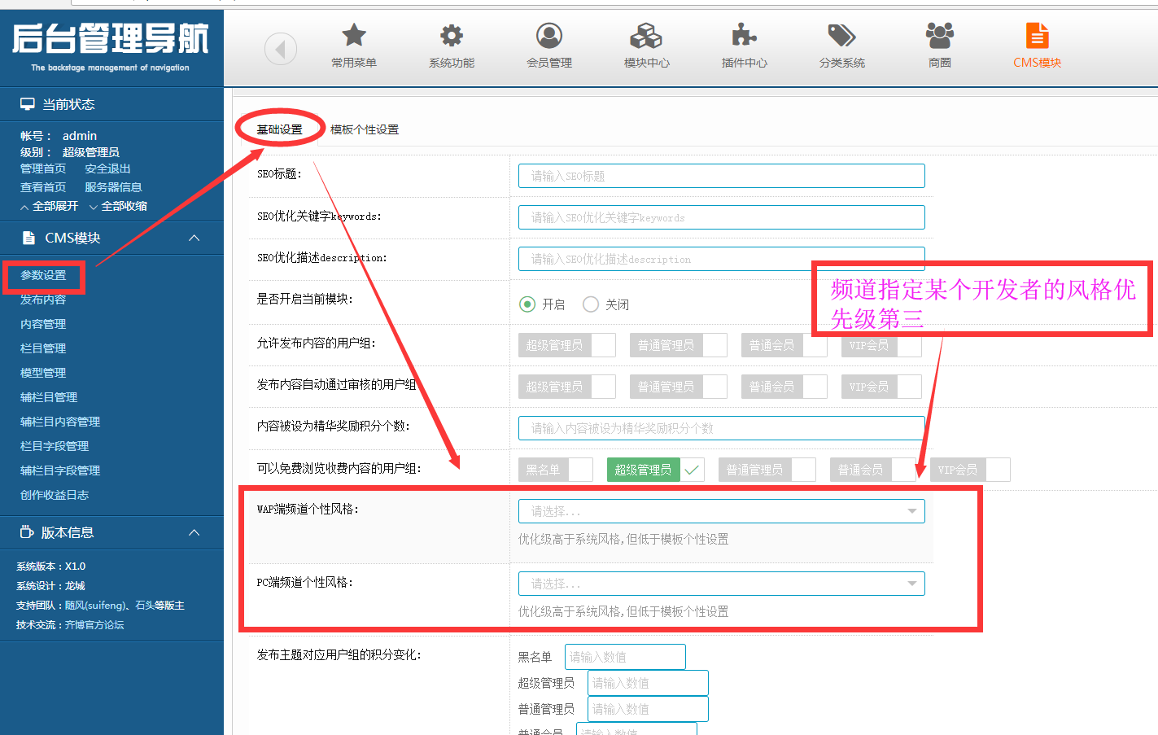Switch to 模板个性设置 tab
1158x735 pixels.
coord(365,129)
